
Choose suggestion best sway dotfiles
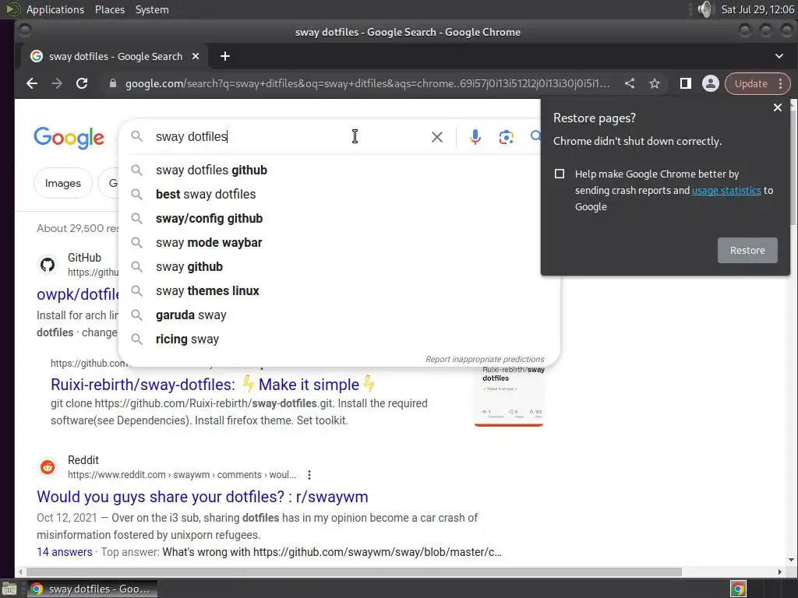(x=339, y=194)
